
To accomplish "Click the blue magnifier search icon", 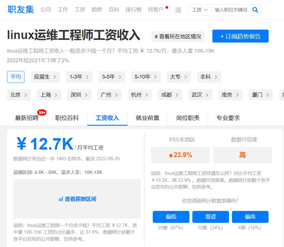I will (255, 10).
